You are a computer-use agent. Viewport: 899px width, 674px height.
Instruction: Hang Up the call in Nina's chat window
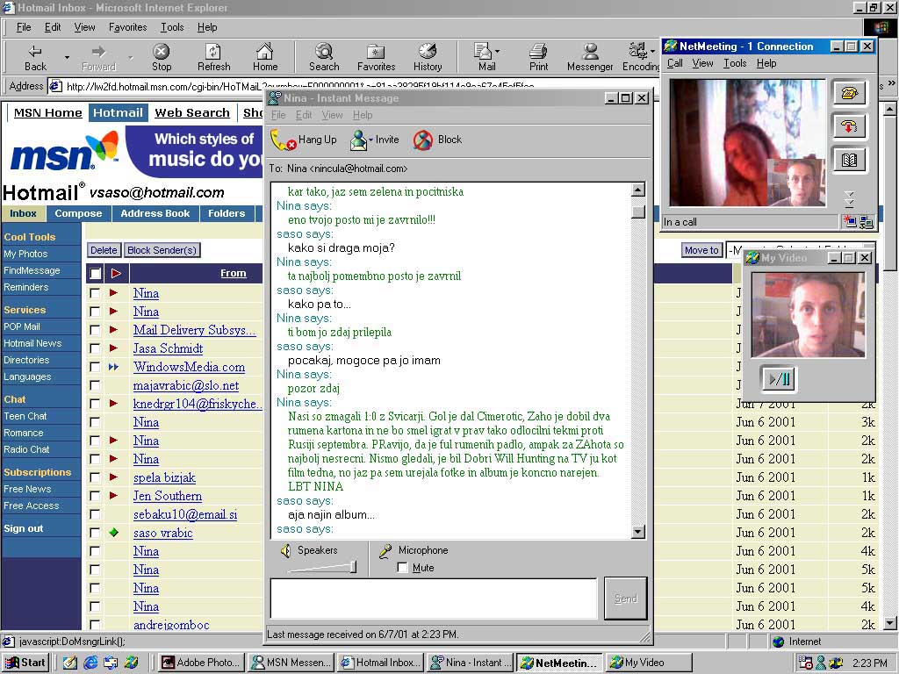point(303,140)
